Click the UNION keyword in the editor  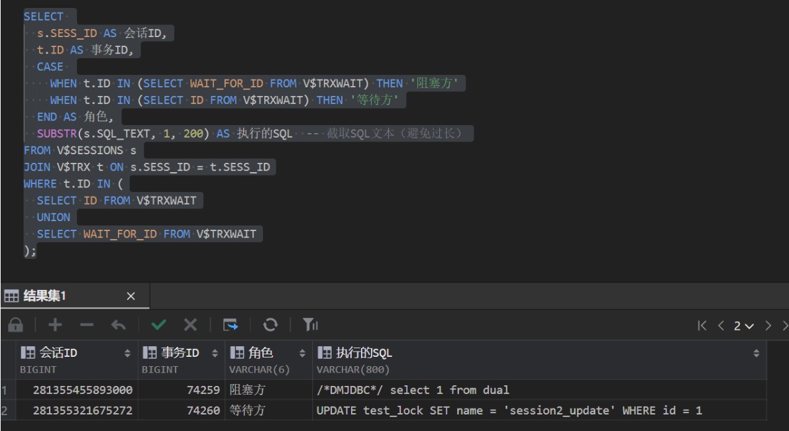pyautogui.click(x=54, y=217)
